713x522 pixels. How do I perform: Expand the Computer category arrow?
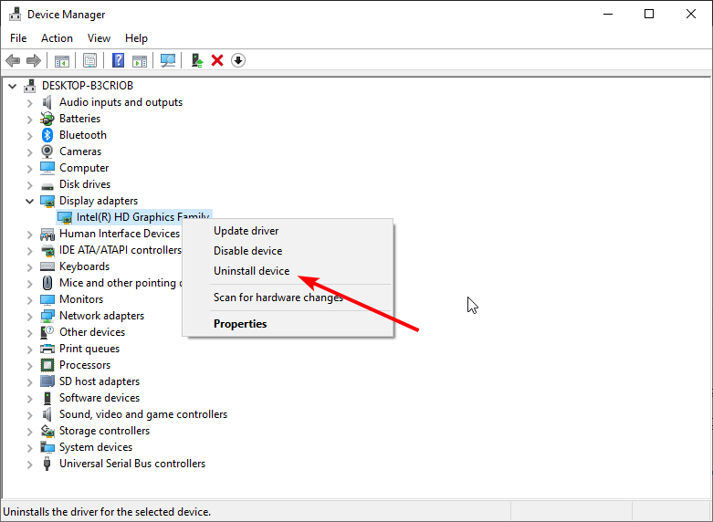pyautogui.click(x=29, y=168)
